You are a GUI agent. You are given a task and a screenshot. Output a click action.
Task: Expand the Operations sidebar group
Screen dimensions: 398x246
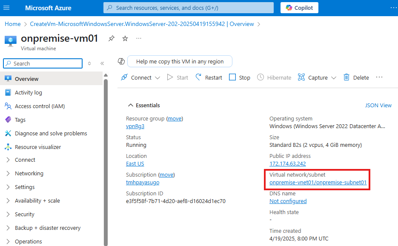tap(8, 241)
